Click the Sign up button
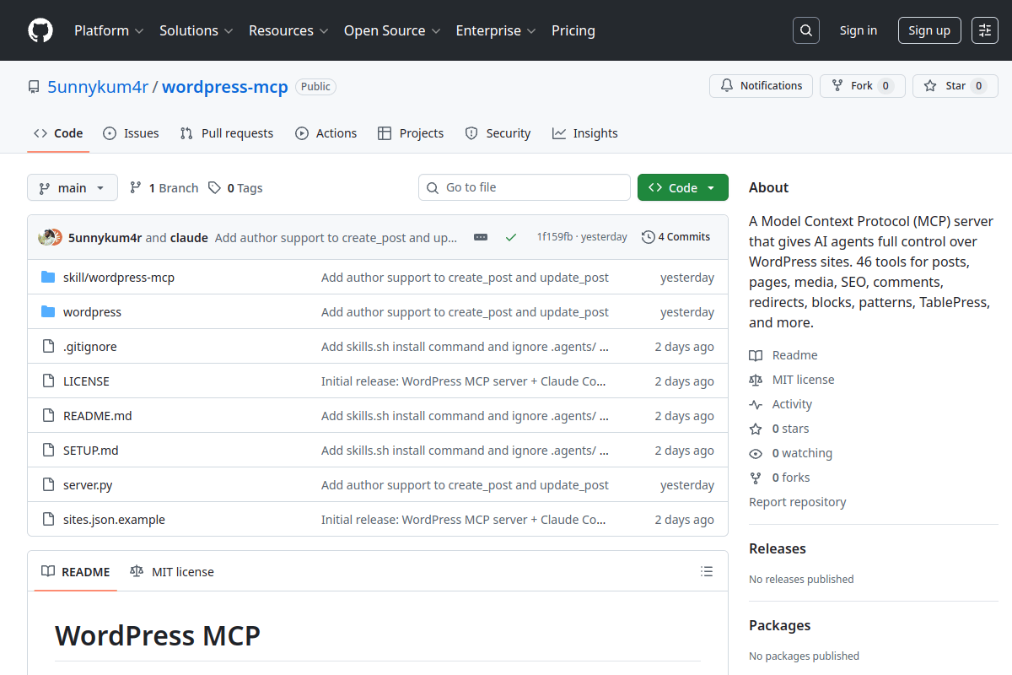 (929, 30)
